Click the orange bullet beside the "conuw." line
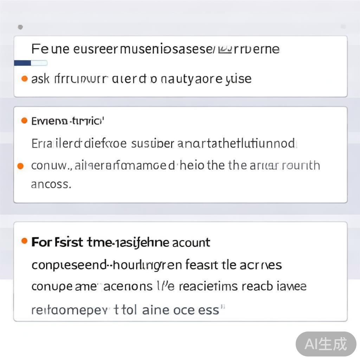 pyautogui.click(x=21, y=166)
